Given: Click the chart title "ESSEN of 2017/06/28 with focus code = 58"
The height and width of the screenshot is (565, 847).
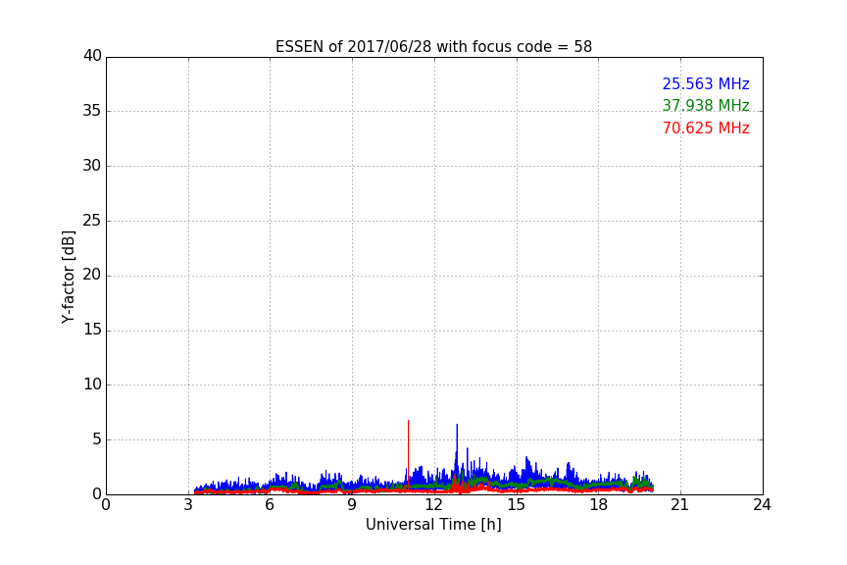Looking at the screenshot, I should tap(433, 47).
